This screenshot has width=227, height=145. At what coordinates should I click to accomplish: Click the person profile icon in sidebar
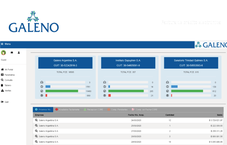(x=19, y=53)
